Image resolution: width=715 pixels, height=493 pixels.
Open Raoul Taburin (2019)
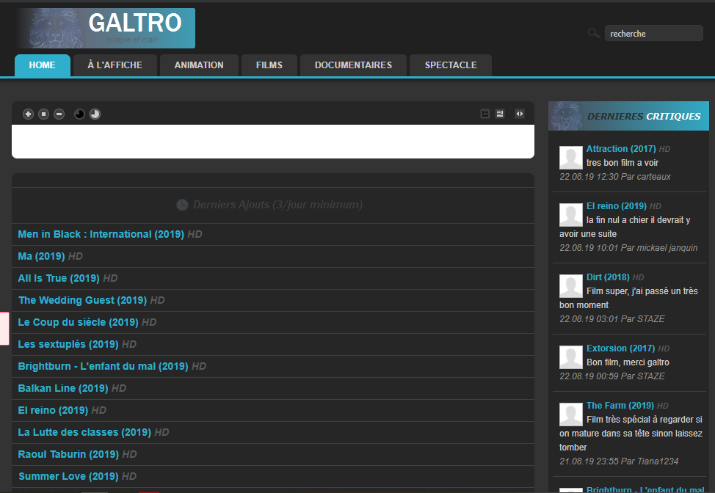coord(68,454)
